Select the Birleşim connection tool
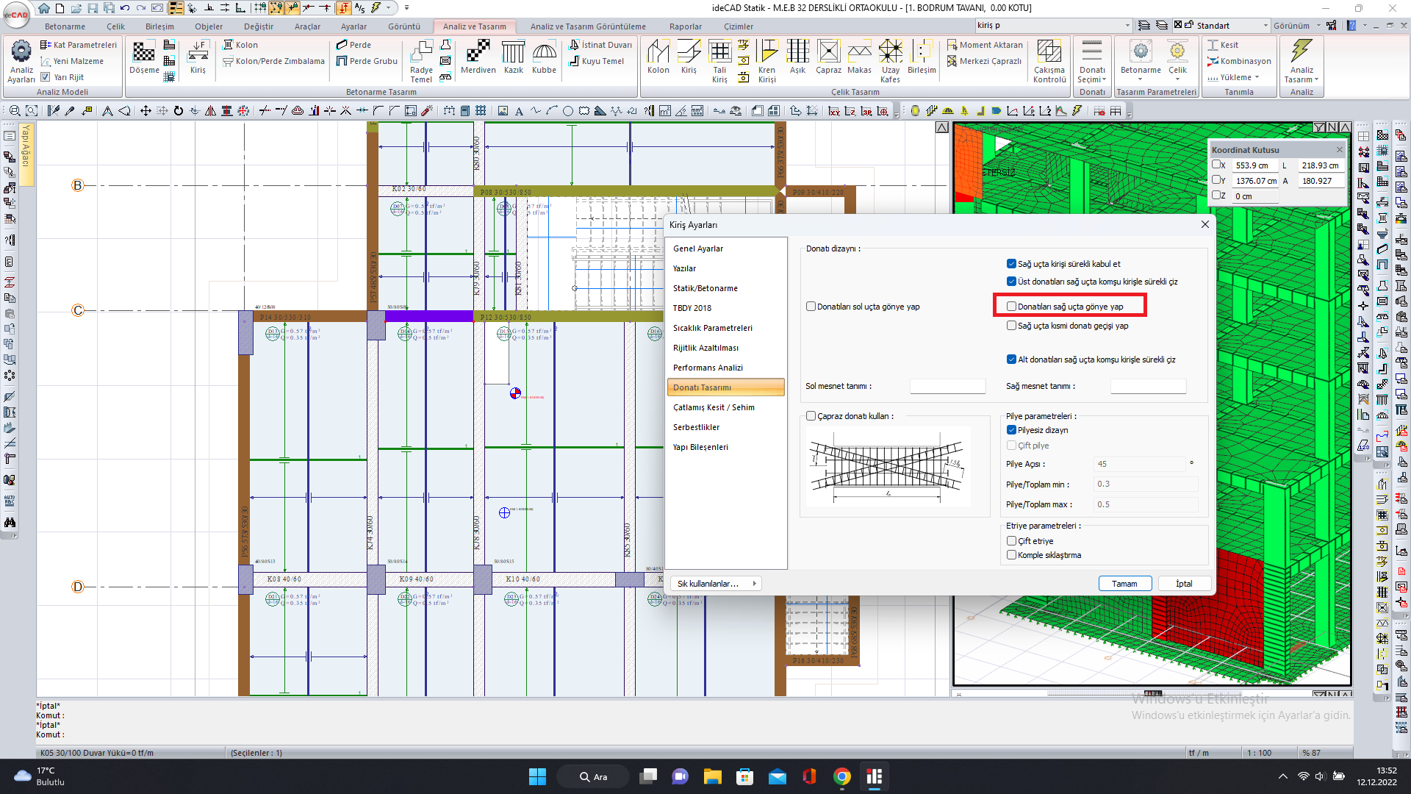 [x=922, y=57]
